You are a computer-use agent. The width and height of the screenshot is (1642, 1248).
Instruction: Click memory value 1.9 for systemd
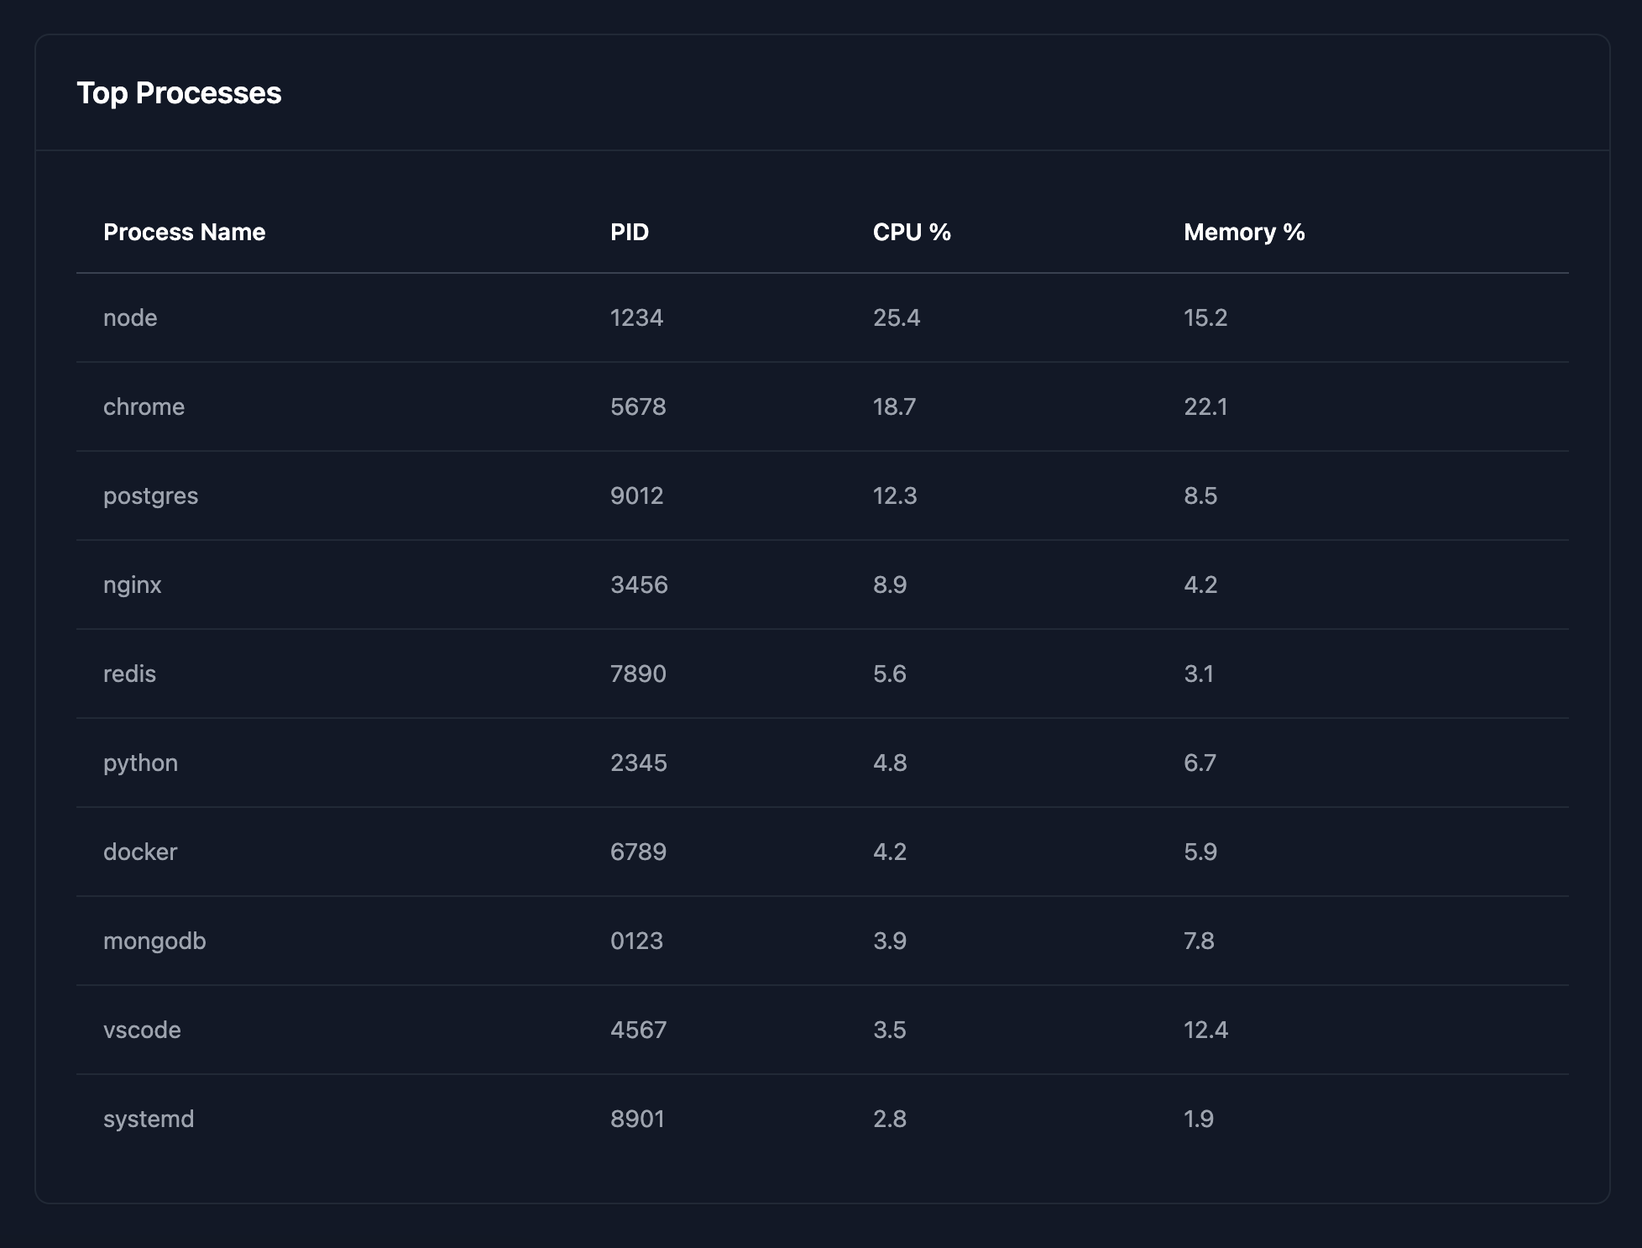1199,1119
